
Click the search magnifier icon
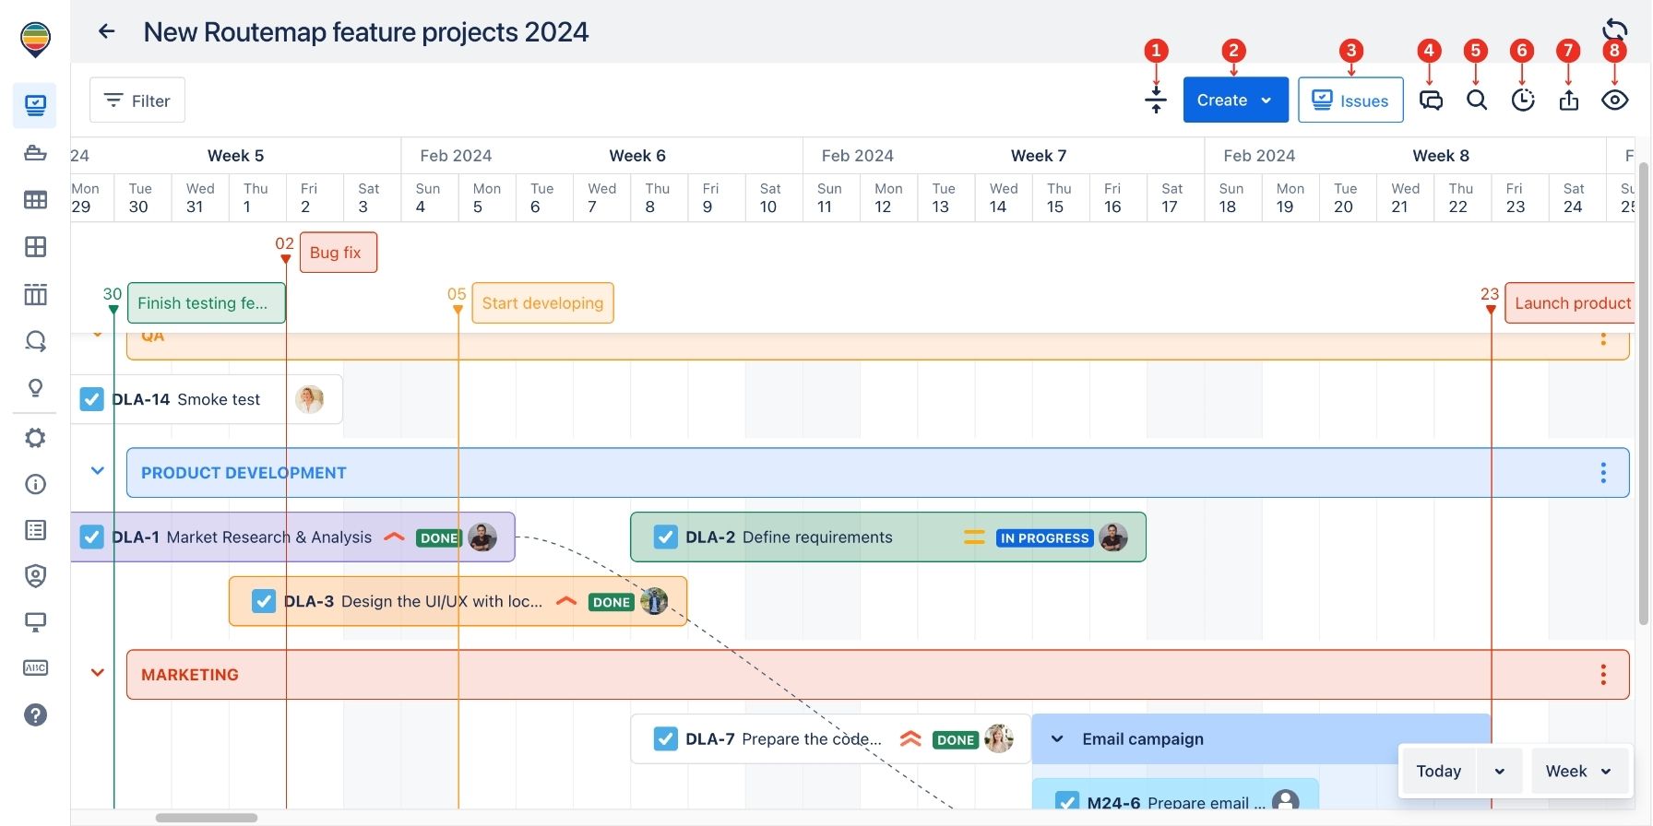point(1477,100)
